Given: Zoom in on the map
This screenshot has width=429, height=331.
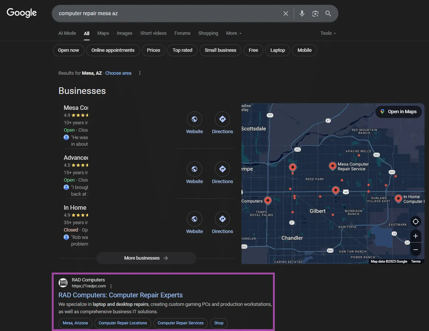Looking at the screenshot, I should 416,236.
